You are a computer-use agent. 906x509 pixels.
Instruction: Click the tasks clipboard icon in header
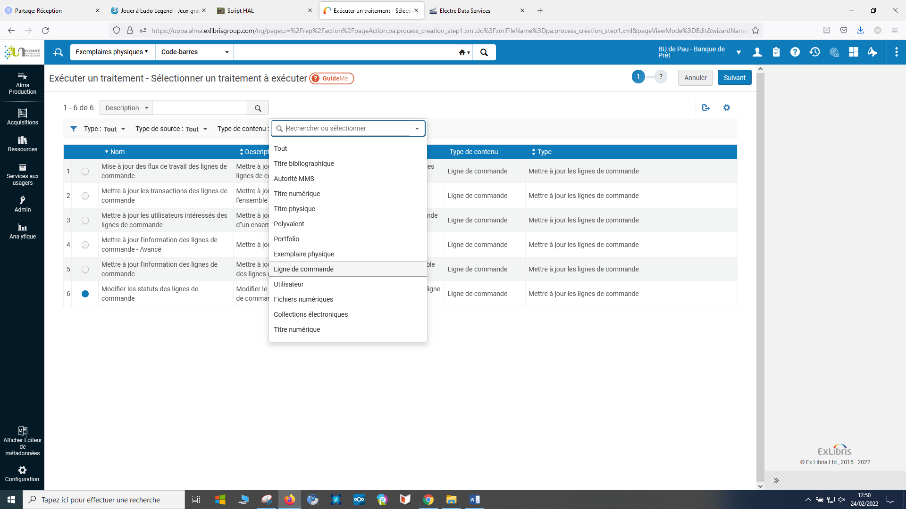[776, 52]
